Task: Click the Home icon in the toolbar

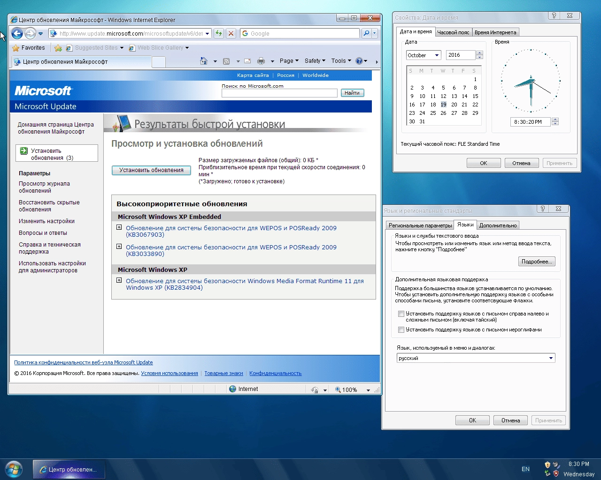Action: [x=203, y=61]
